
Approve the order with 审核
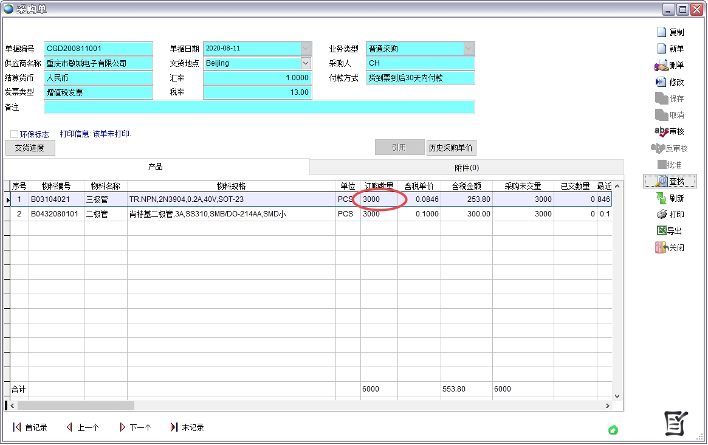point(662,131)
